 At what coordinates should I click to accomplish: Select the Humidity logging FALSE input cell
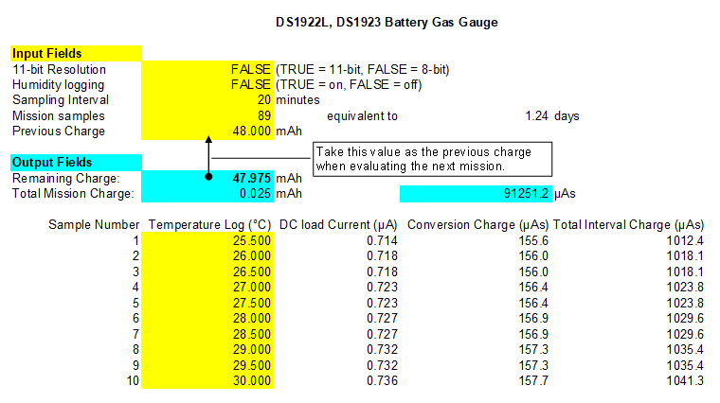click(207, 84)
